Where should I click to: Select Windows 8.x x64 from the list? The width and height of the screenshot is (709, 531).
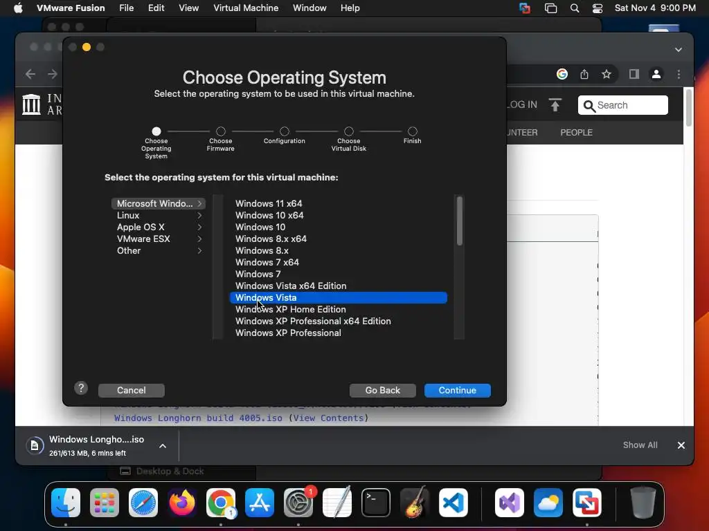point(338,239)
